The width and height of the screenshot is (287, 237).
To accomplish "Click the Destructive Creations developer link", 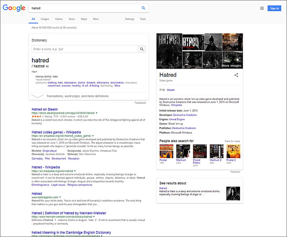I will [185, 115].
